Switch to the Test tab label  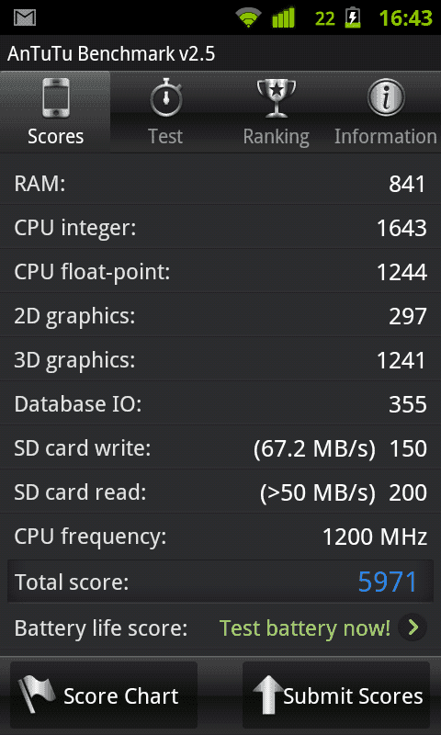(x=165, y=136)
